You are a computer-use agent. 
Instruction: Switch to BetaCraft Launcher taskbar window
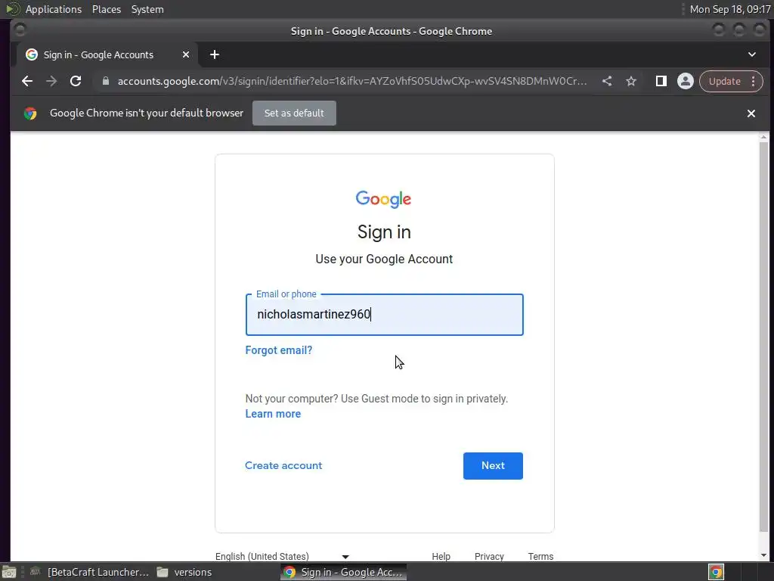tap(90, 572)
